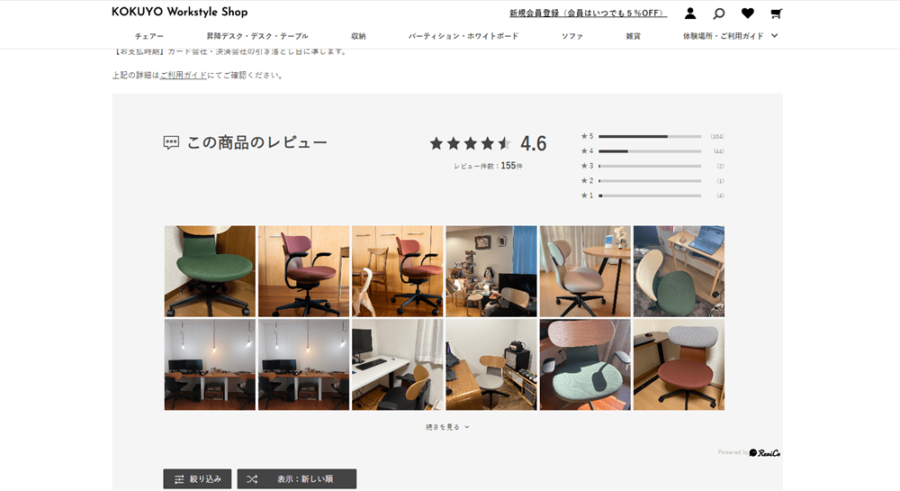This screenshot has width=900, height=491.
Task: Open rust seat gray backrest chair photo
Action: pyautogui.click(x=679, y=365)
